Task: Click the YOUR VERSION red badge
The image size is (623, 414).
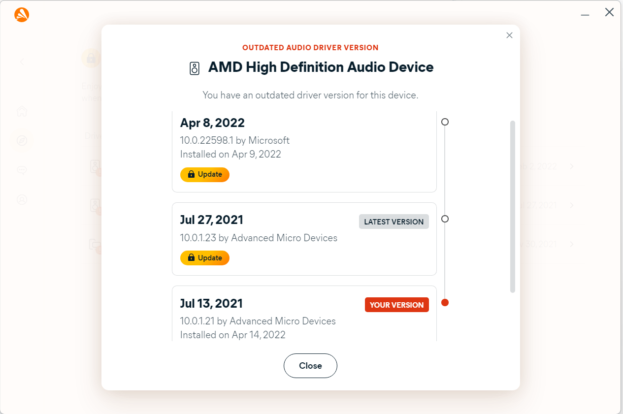Action: (x=397, y=305)
